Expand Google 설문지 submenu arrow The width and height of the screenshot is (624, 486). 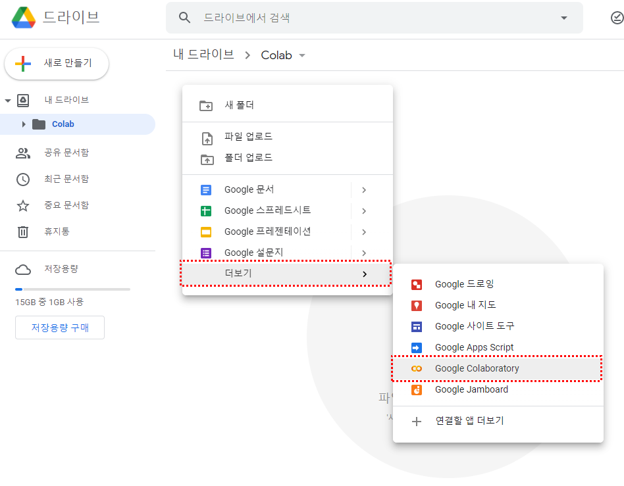(x=364, y=253)
